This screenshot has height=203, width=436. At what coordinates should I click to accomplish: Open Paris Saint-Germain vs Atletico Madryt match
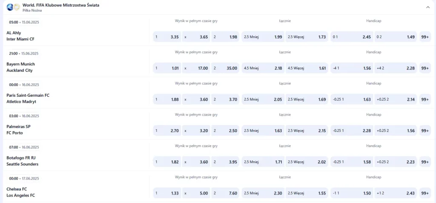28,99
